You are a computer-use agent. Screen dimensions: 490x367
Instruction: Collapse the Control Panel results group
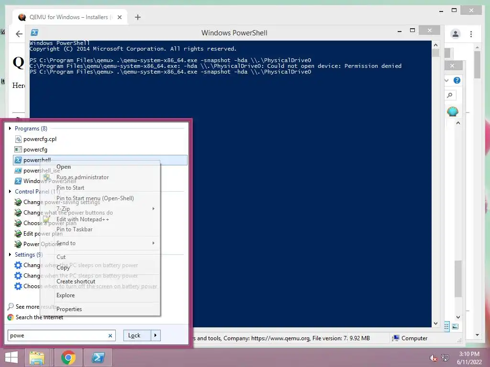[10, 191]
